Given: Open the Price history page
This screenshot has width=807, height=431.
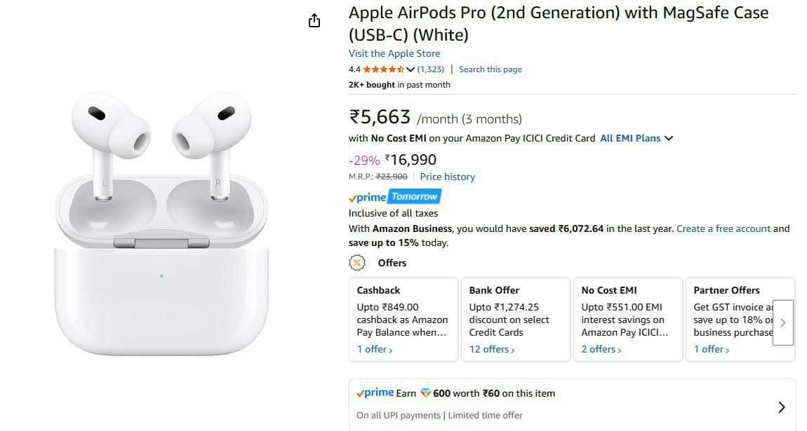Looking at the screenshot, I should pos(447,177).
